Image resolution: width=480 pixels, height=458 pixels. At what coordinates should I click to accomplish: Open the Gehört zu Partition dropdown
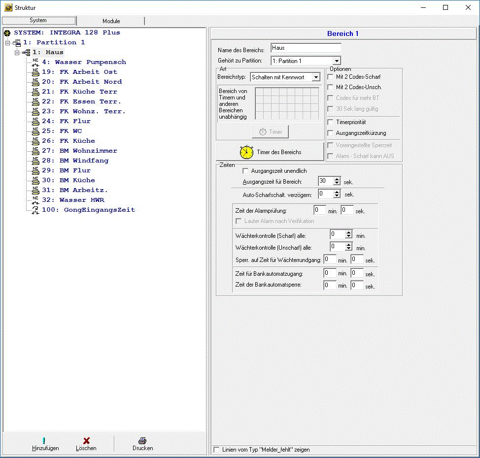(x=337, y=61)
